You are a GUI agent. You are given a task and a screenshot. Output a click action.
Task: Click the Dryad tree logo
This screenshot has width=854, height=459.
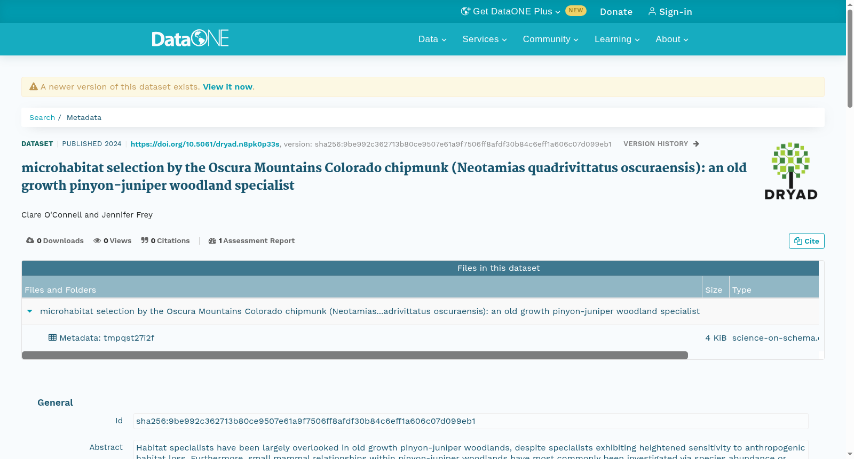pos(791,171)
